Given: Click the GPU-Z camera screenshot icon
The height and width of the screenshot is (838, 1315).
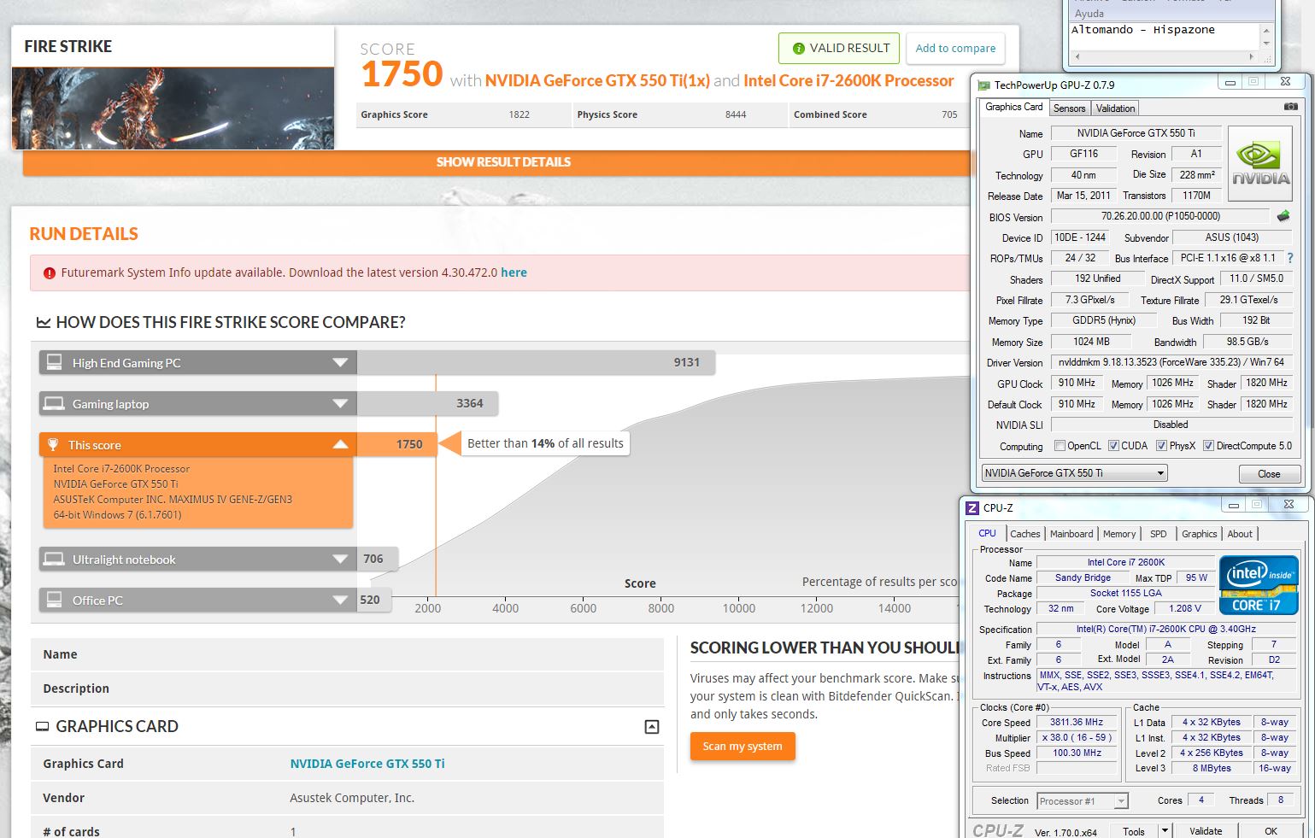Looking at the screenshot, I should (x=1290, y=107).
